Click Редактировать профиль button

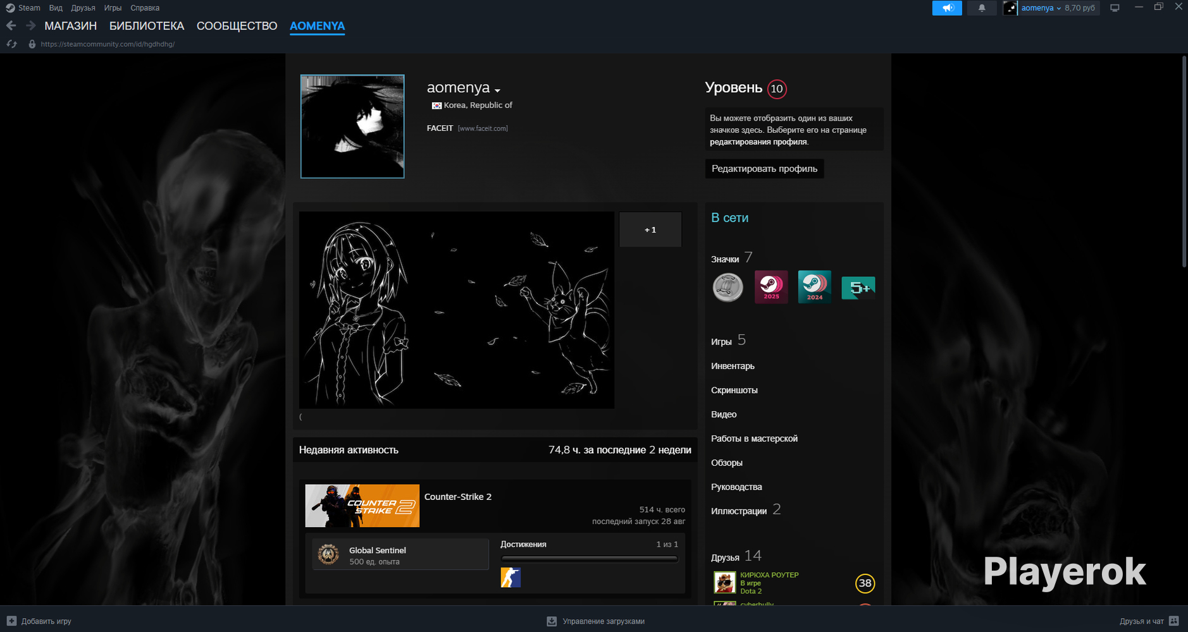[764, 169]
